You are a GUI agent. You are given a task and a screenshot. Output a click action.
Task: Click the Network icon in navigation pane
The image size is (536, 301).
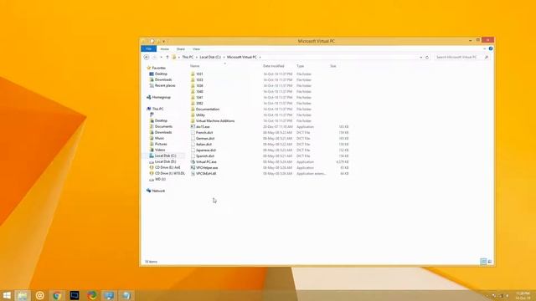pyautogui.click(x=149, y=191)
